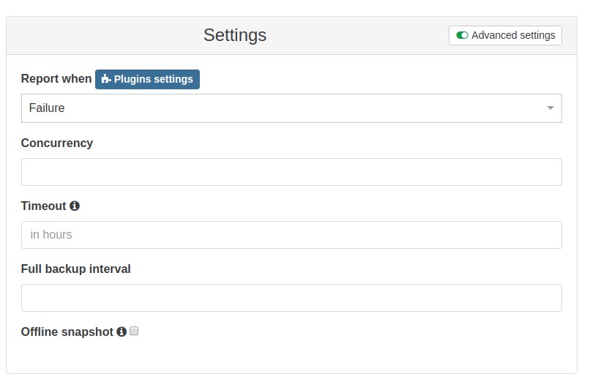Click the Report when dropdown arrow
Screen dimensions: 598x382
coord(550,108)
